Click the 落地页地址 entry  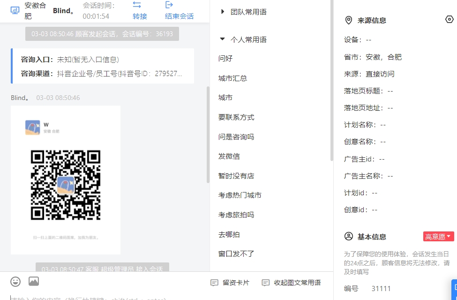[368, 108]
